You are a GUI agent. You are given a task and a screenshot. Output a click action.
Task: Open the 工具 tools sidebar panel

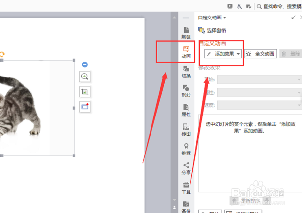tap(186, 188)
